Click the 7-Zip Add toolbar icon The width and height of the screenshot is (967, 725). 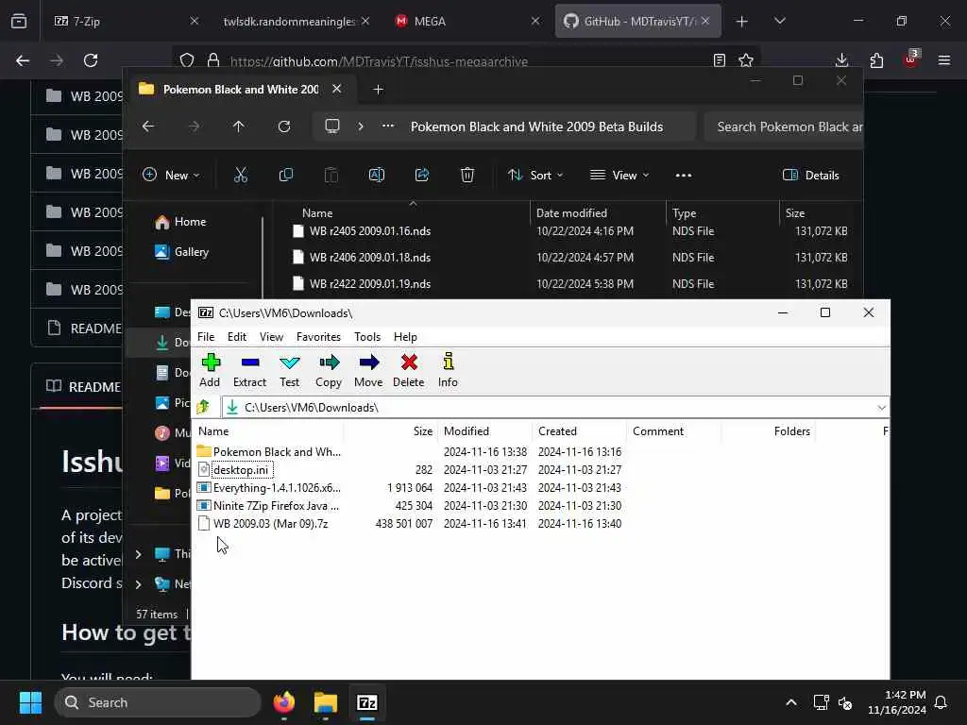[x=211, y=370]
